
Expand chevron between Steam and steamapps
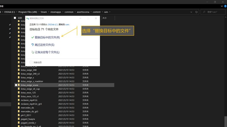click(49, 12)
